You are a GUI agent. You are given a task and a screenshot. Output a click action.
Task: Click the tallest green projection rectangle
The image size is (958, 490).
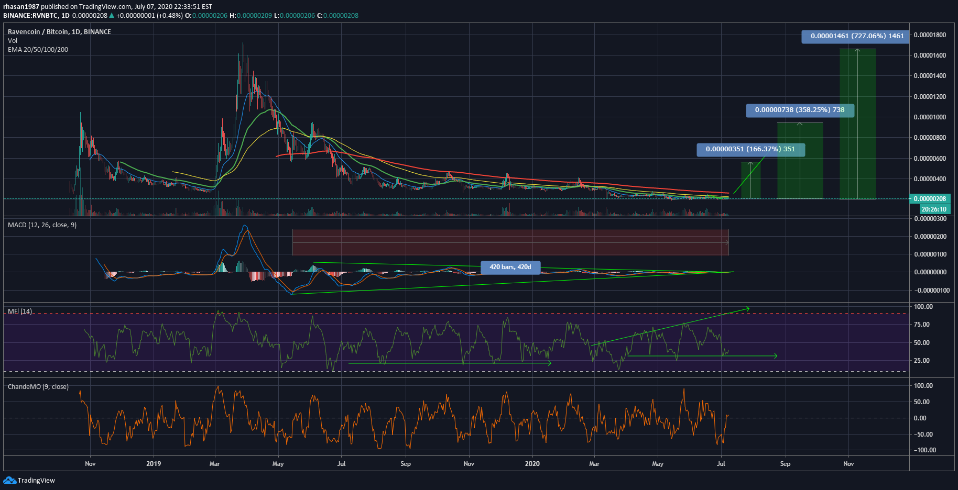click(857, 124)
